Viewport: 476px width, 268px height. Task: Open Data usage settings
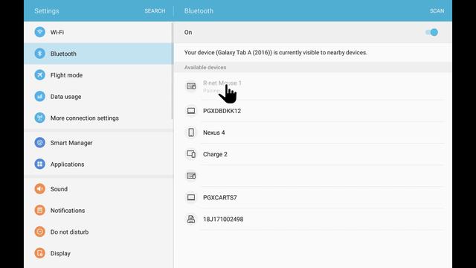pyautogui.click(x=98, y=97)
